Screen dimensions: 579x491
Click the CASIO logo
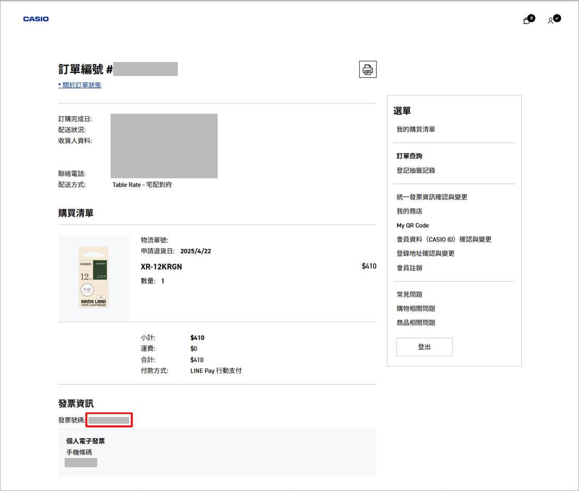pyautogui.click(x=36, y=19)
